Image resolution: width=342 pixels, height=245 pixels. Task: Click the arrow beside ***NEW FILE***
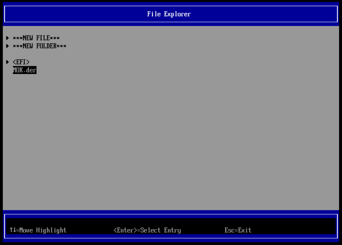(x=8, y=38)
